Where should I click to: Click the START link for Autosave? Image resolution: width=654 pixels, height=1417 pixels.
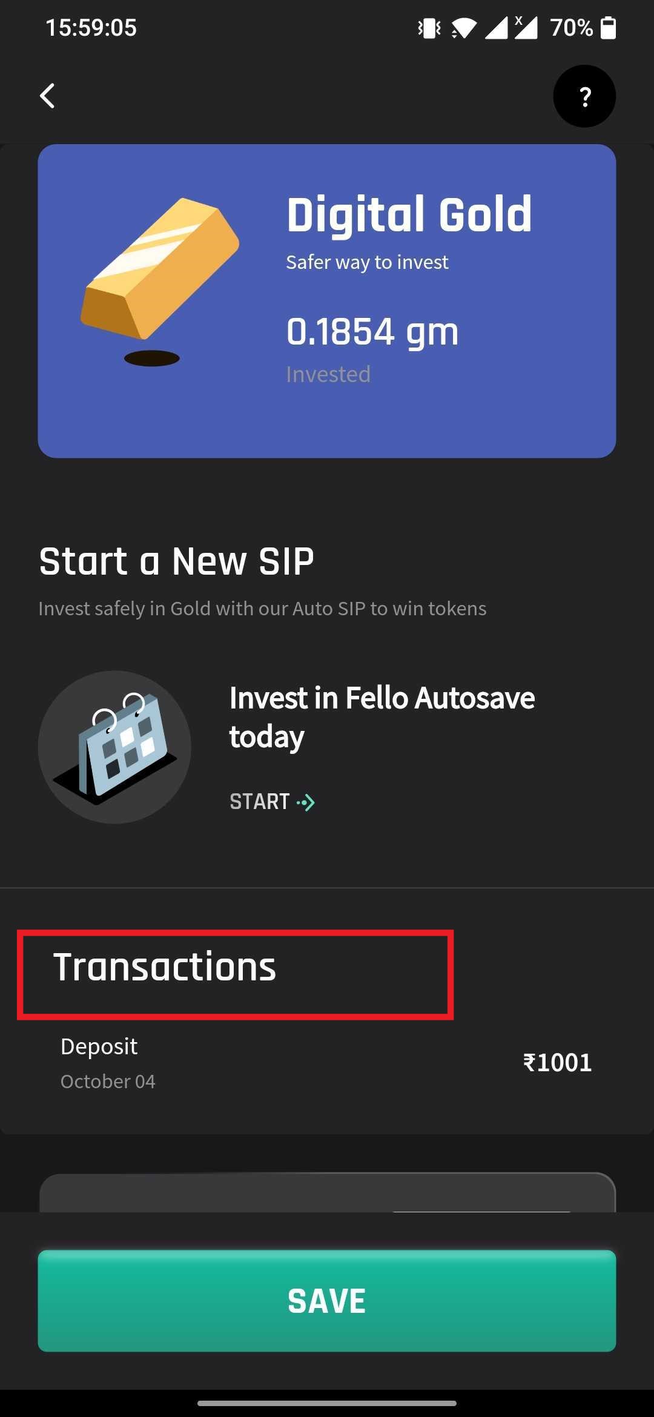[x=272, y=802]
